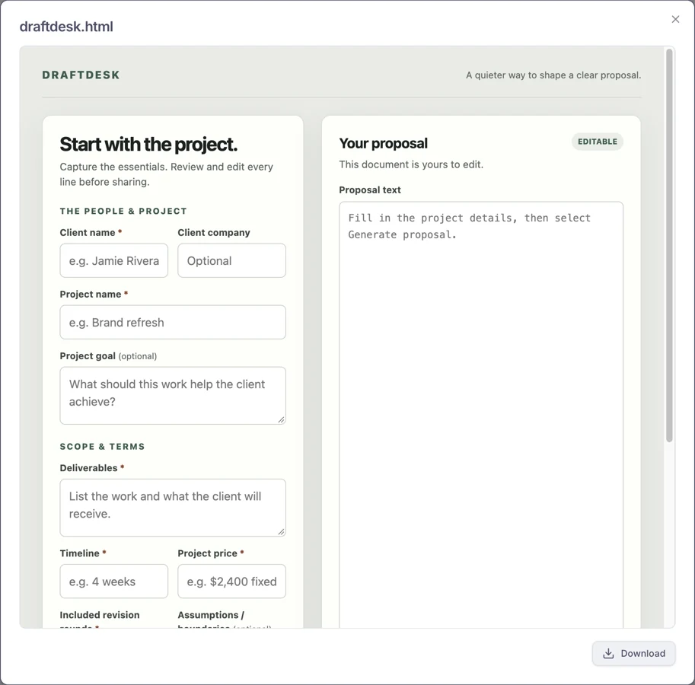
Task: Click into the Client name field
Action: coord(114,260)
